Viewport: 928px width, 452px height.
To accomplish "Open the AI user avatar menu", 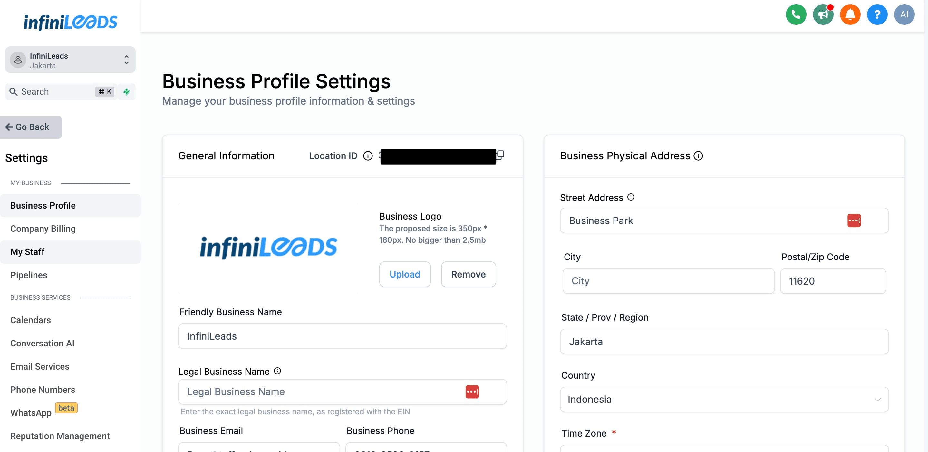I will point(904,14).
